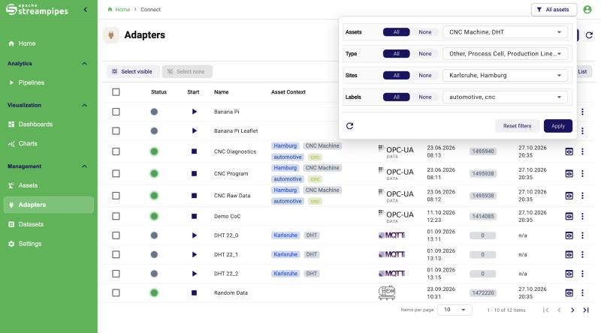Open details view for CNC Diagnostics

click(569, 151)
